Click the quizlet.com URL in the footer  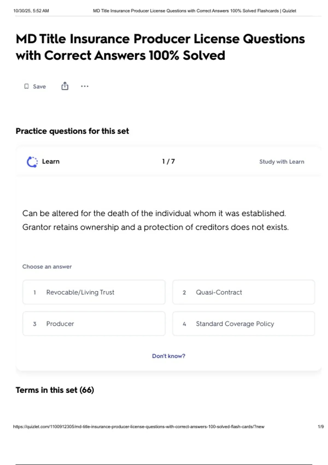click(139, 426)
